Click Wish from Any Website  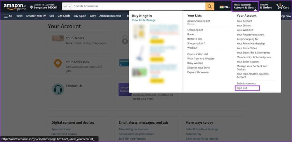[x=201, y=59]
